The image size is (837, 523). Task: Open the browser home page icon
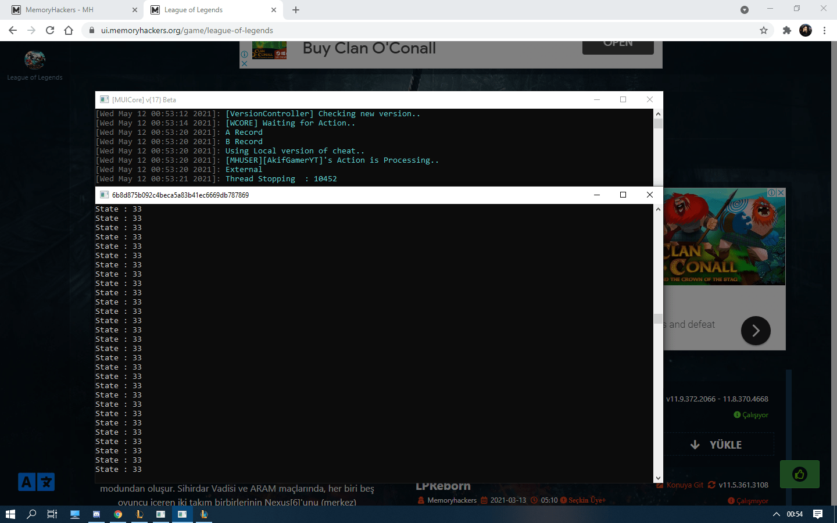69,30
